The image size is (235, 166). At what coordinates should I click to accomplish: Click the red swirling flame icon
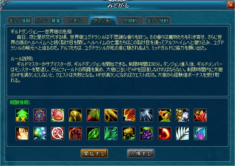[x=165, y=133]
